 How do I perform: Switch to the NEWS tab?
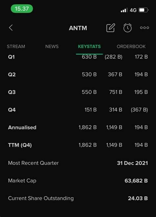[52, 46]
